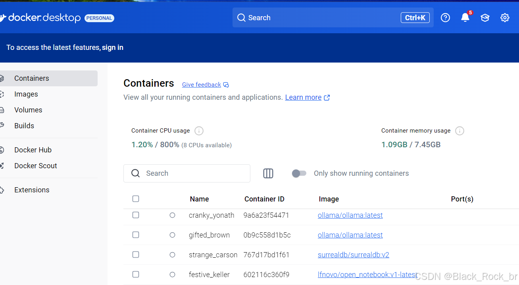
Task: Open the lfnovo/open_notebook:v1-latest image link
Action: [368, 275]
